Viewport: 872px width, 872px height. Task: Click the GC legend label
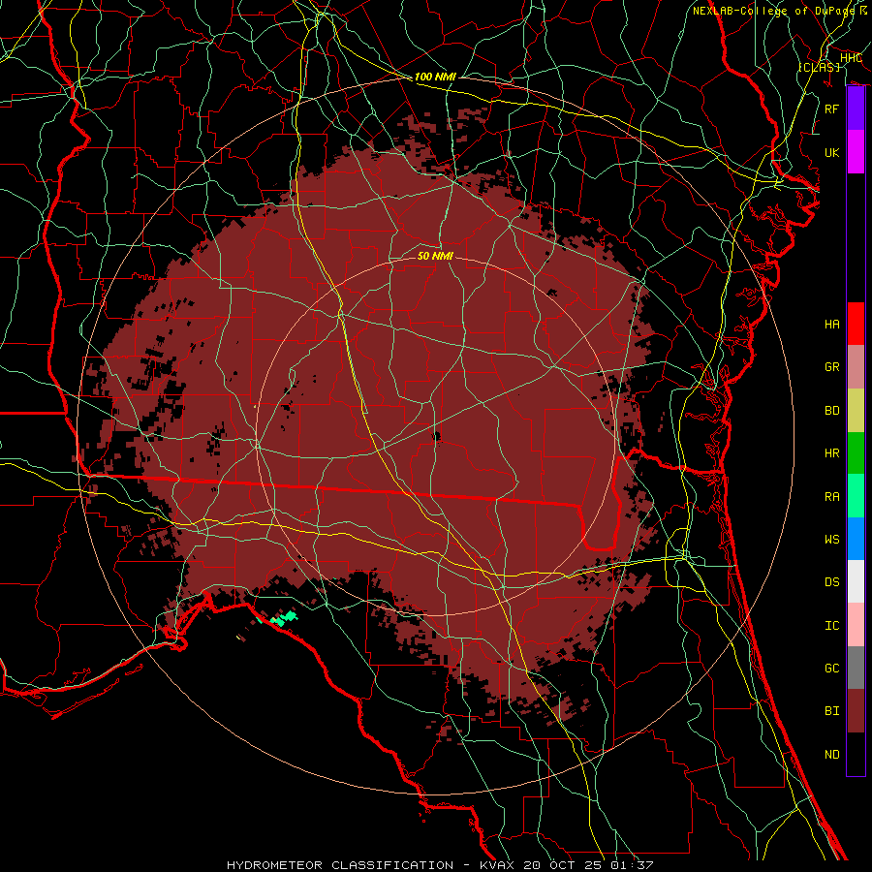tap(832, 668)
